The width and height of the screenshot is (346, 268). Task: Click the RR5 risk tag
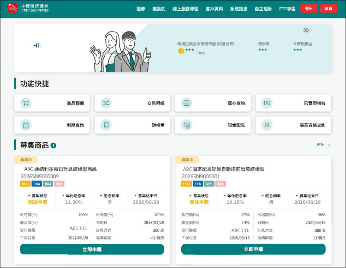[209, 184]
